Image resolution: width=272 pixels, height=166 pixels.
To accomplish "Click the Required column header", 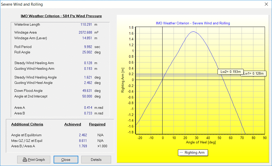I will click(x=97, y=124).
